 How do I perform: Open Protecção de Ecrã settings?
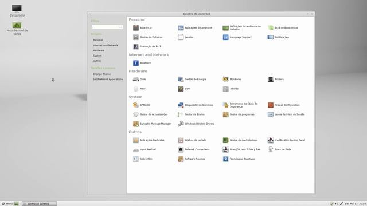coord(147,46)
